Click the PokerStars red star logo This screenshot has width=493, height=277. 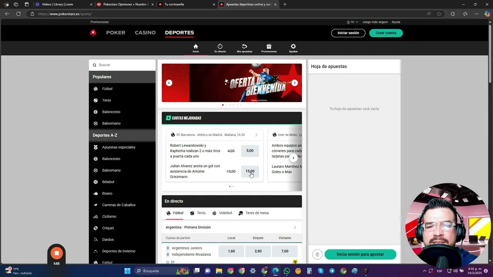pyautogui.click(x=93, y=33)
